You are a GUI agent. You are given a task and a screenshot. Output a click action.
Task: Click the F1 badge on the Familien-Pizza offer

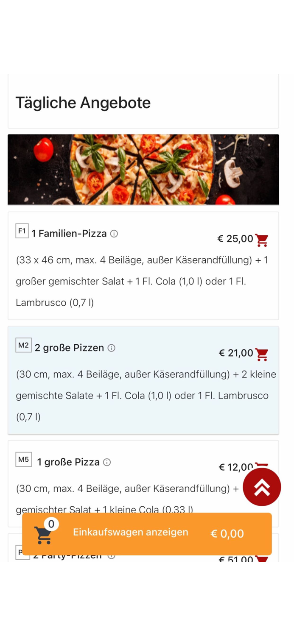pyautogui.click(x=21, y=231)
